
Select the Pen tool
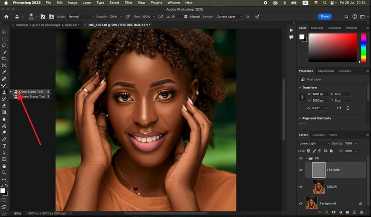tap(4, 139)
